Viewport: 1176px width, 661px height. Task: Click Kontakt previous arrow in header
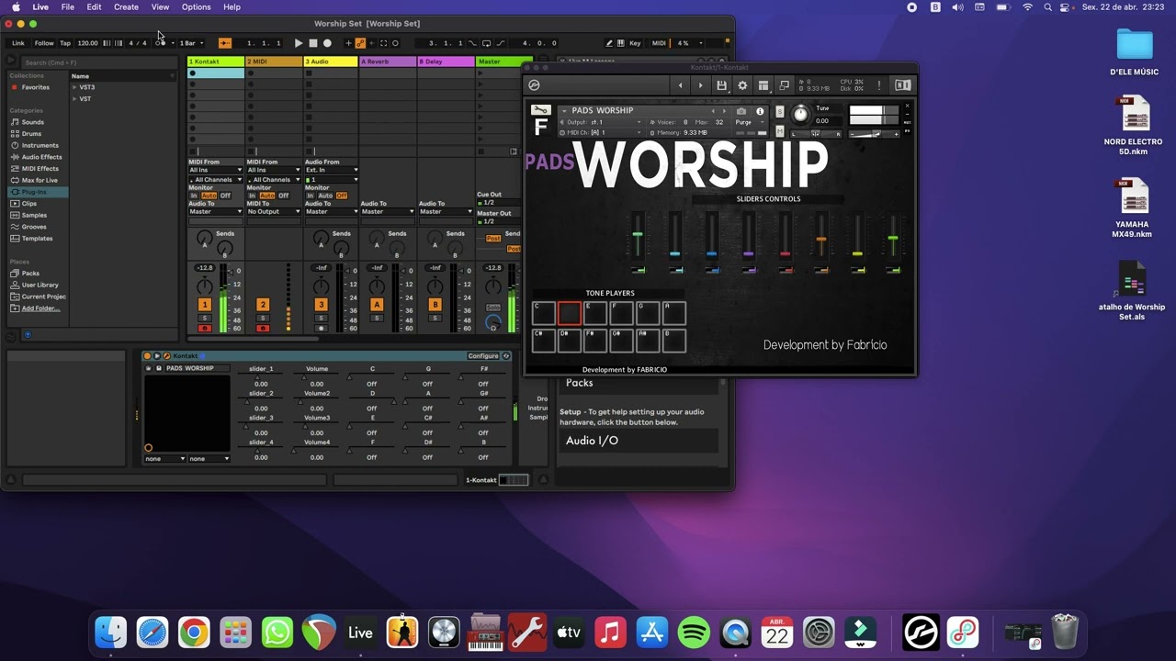pos(680,85)
